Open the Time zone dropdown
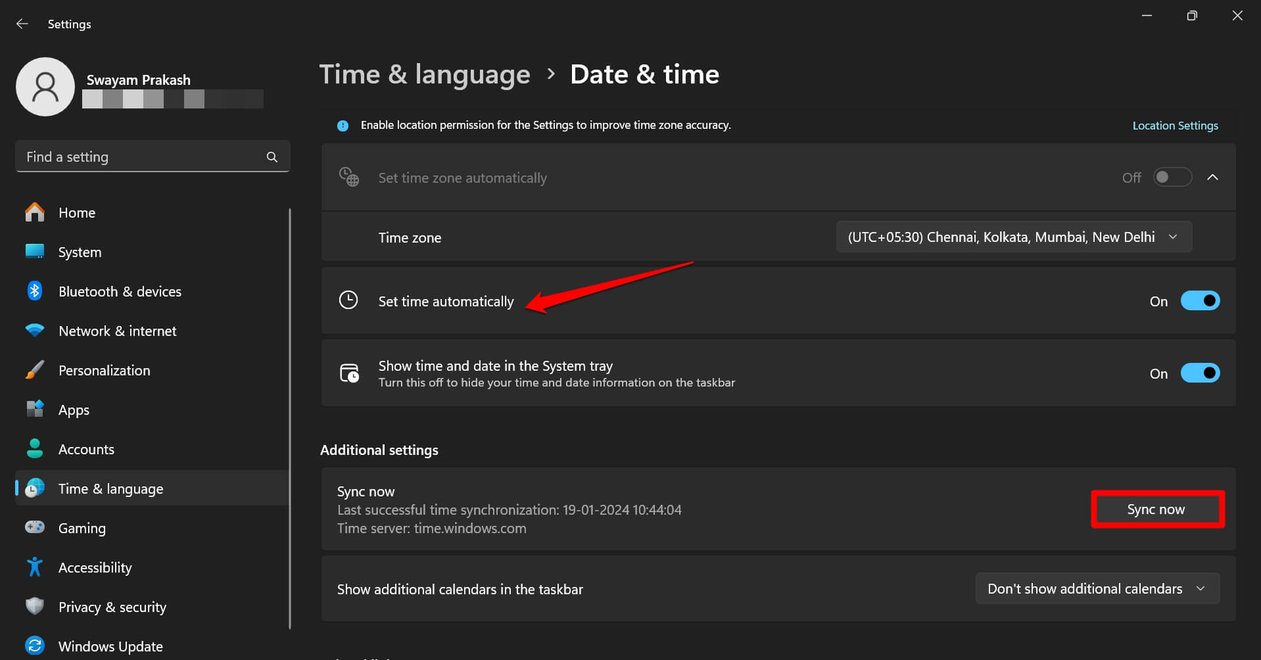The width and height of the screenshot is (1261, 660). (x=1013, y=237)
